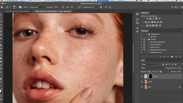183x103 pixels.
Task: Expand the Радужная оболочка глаз action
Action: click(149, 50)
